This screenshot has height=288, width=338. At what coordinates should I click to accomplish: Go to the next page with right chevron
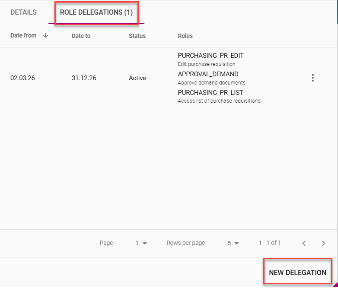coord(323,244)
